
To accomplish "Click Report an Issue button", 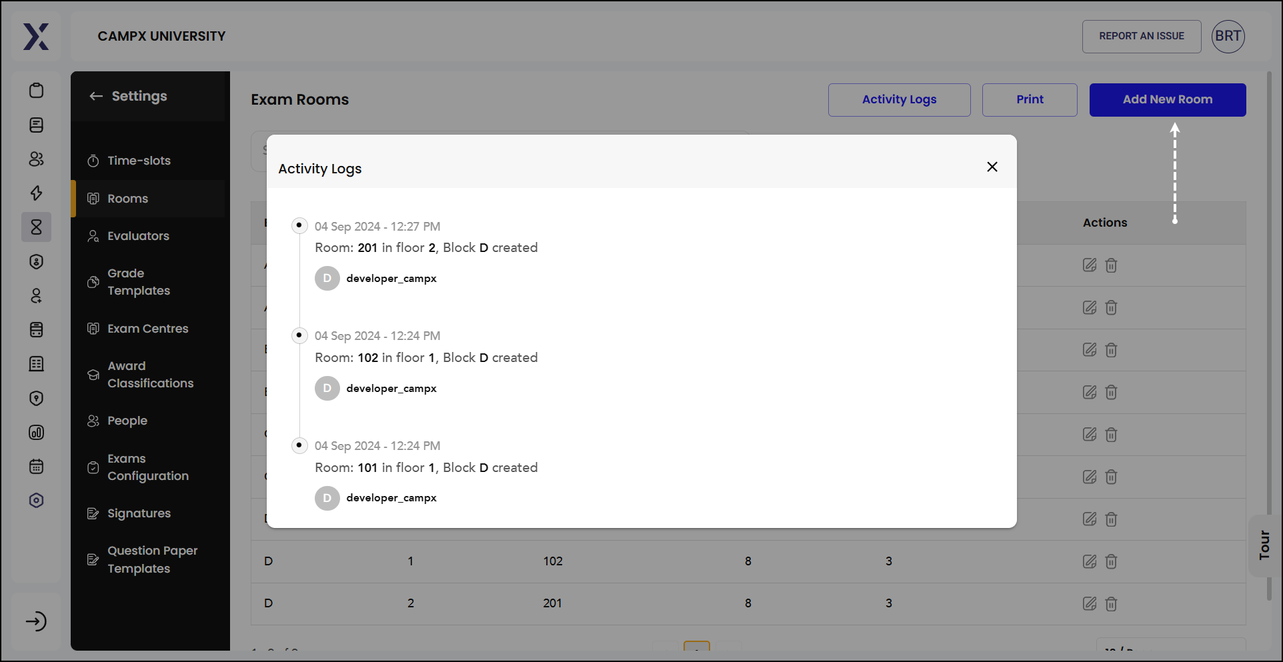I will click(1142, 37).
